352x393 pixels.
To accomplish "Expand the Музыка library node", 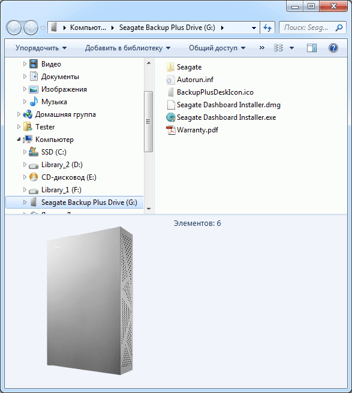I will tap(25, 101).
